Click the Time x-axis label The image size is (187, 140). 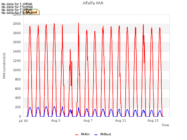tap(165, 125)
